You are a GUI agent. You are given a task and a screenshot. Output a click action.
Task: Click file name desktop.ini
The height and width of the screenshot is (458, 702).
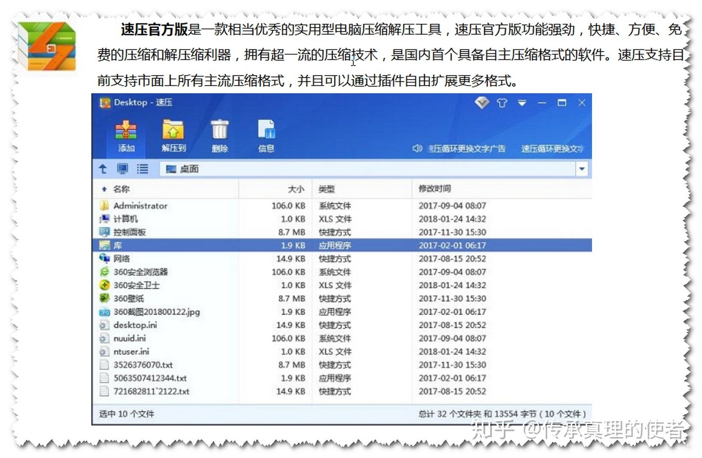[135, 325]
